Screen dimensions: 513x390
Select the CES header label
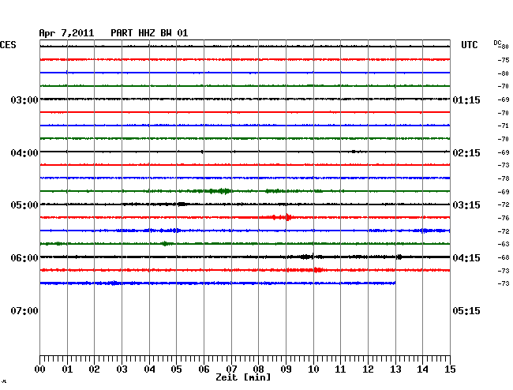(8, 45)
